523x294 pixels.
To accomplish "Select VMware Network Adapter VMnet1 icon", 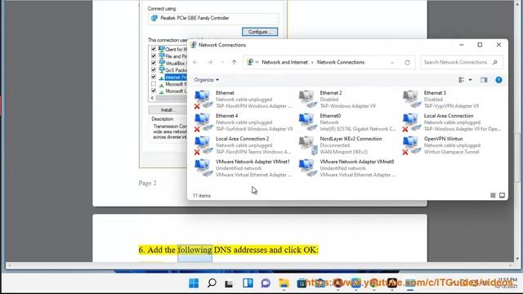I will [x=203, y=168].
